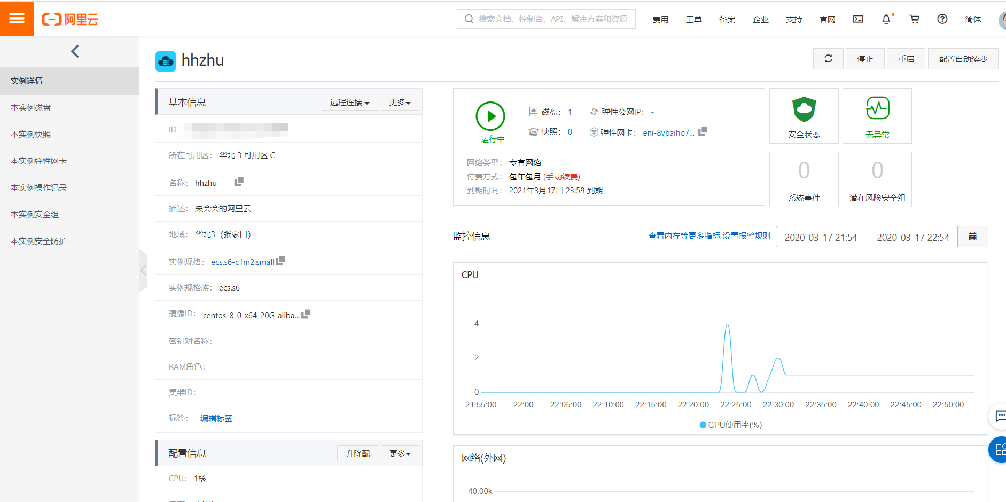This screenshot has width=1006, height=502.
Task: Select 实例详情 in sidebar
Action: click(x=69, y=81)
